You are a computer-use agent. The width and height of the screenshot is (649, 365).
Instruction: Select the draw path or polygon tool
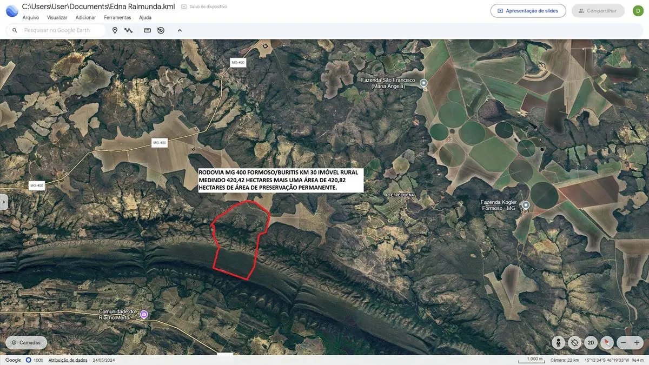[128, 30]
